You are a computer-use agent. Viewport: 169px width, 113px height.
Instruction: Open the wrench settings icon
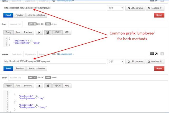(x=156, y=54)
